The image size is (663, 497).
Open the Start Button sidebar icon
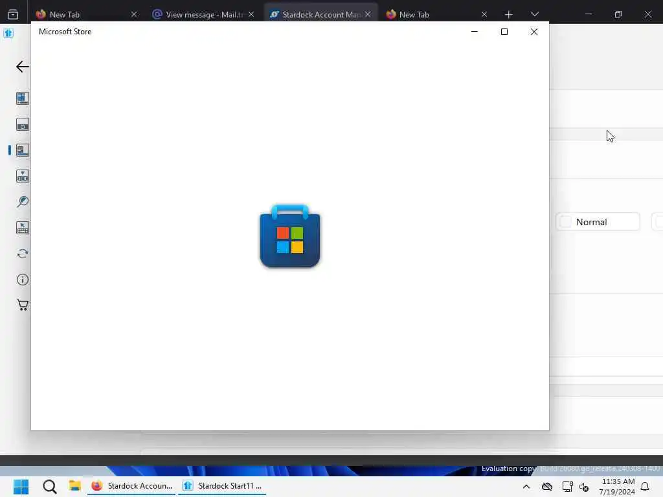point(23,125)
